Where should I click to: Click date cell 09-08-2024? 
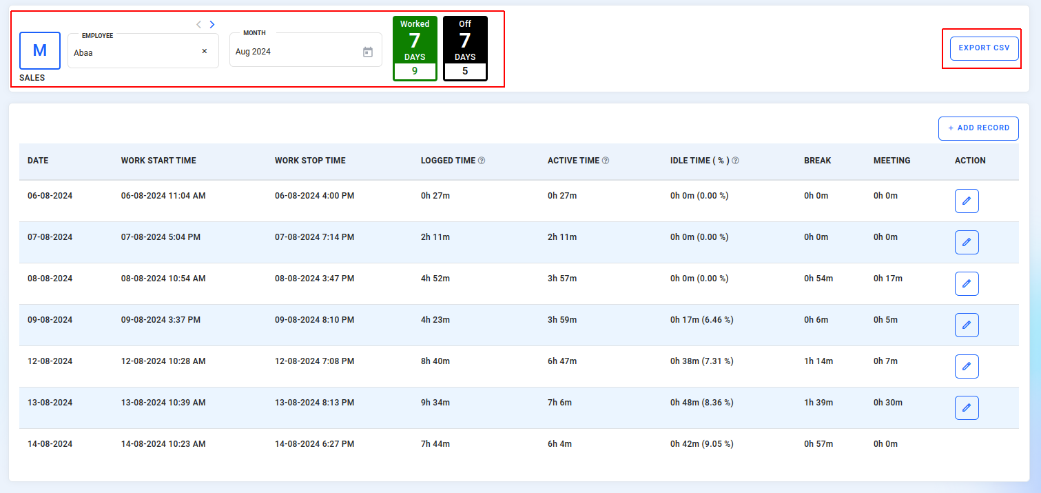tap(50, 320)
